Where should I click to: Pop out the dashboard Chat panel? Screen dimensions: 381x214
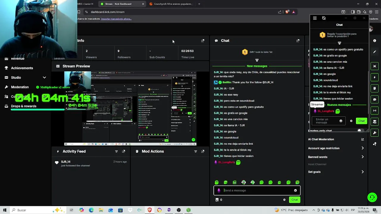coord(298,41)
